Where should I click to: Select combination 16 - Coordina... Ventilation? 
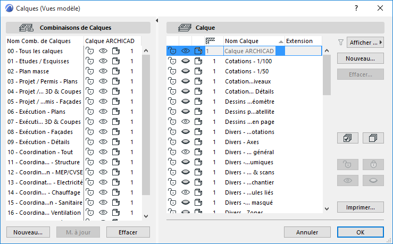(44, 213)
